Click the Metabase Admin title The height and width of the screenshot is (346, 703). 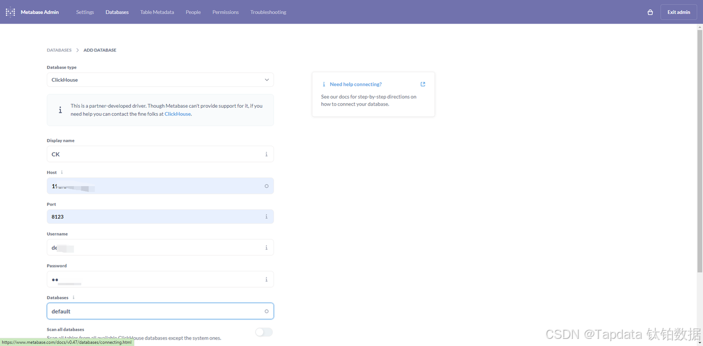pyautogui.click(x=40, y=12)
